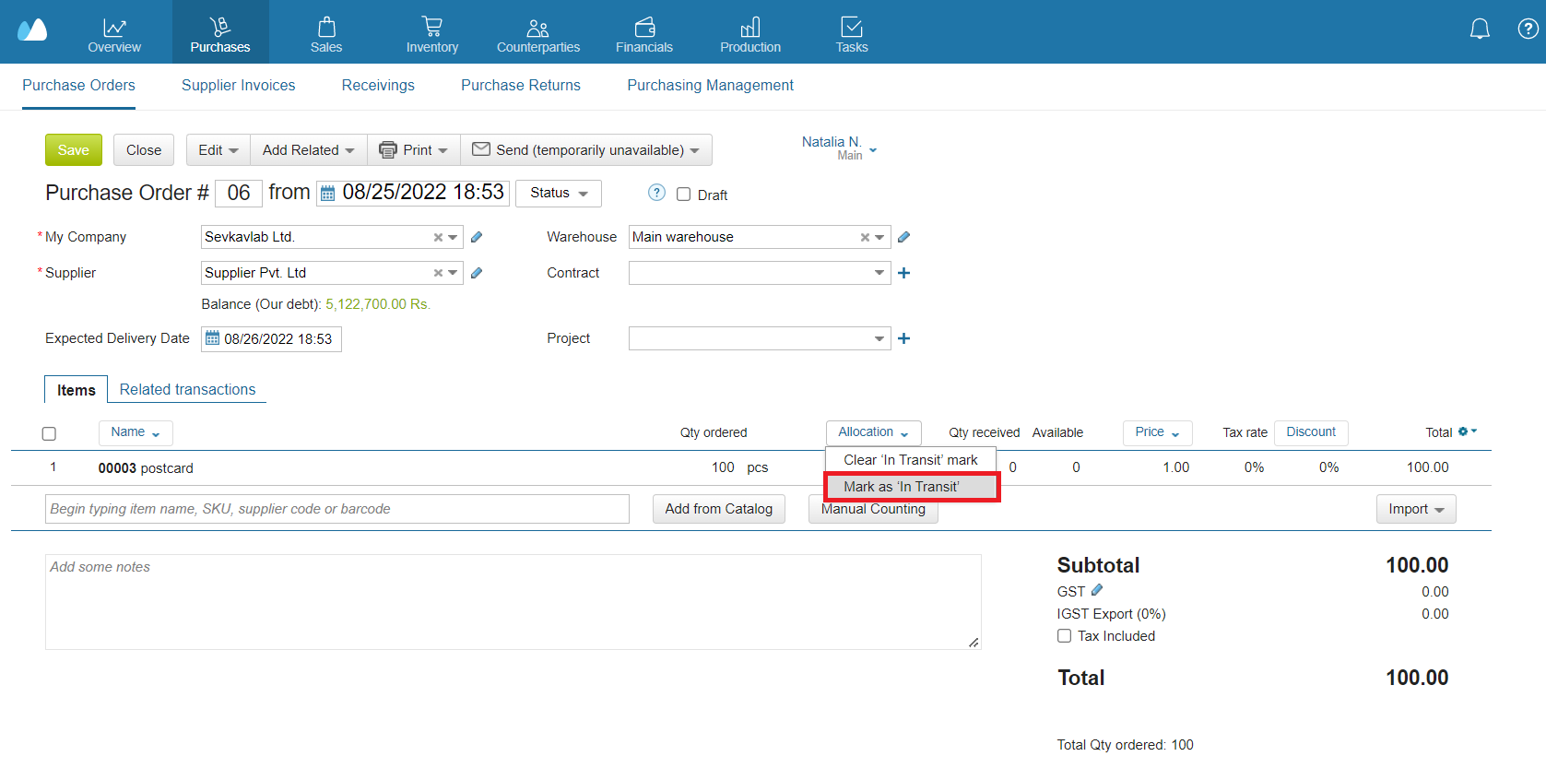Image resolution: width=1546 pixels, height=768 pixels.
Task: Select the Purchase Orders tab
Action: pyautogui.click(x=78, y=85)
